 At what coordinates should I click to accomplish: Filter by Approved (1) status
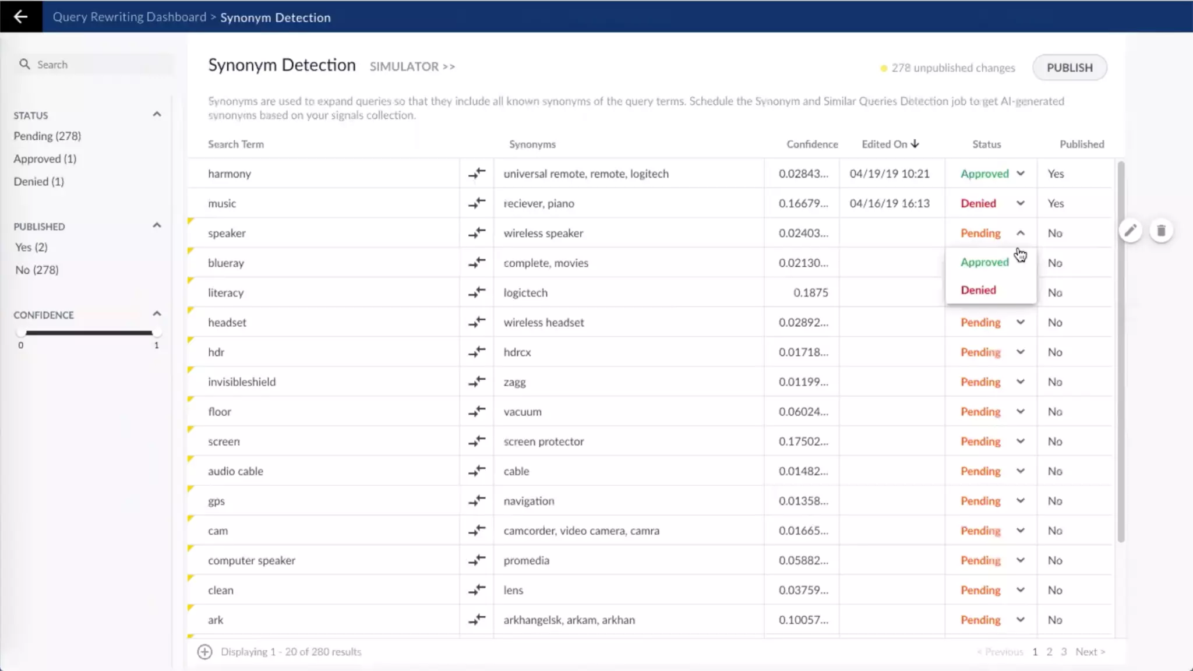(45, 158)
